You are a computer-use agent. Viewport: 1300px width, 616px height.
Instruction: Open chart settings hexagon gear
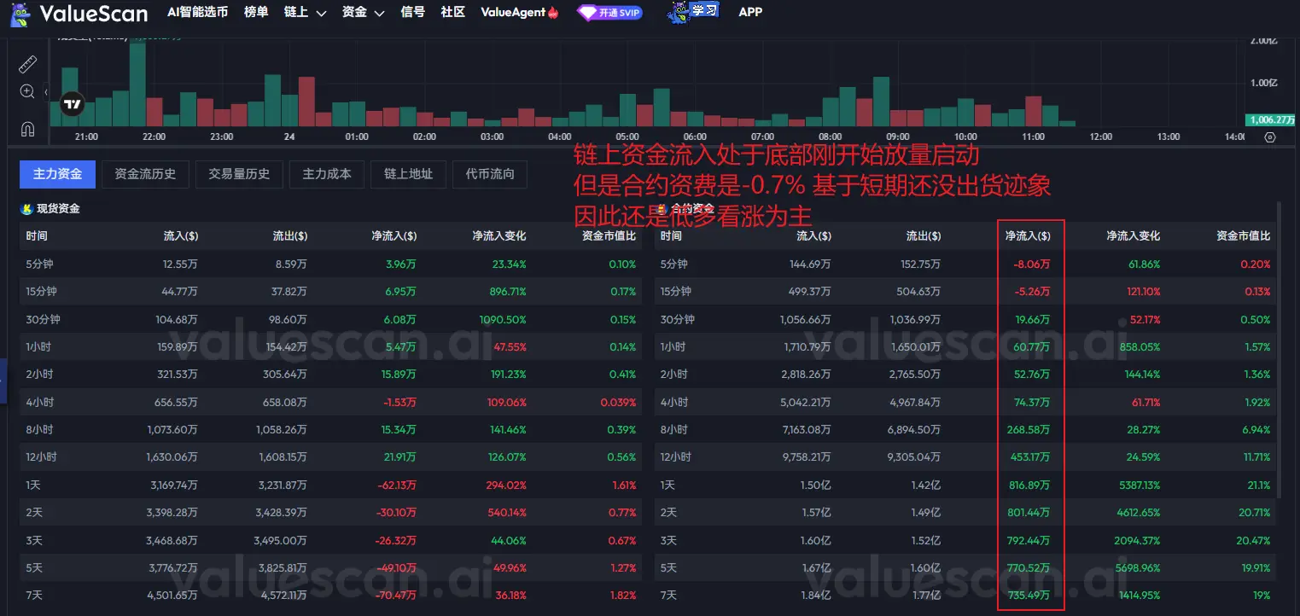click(x=1270, y=137)
